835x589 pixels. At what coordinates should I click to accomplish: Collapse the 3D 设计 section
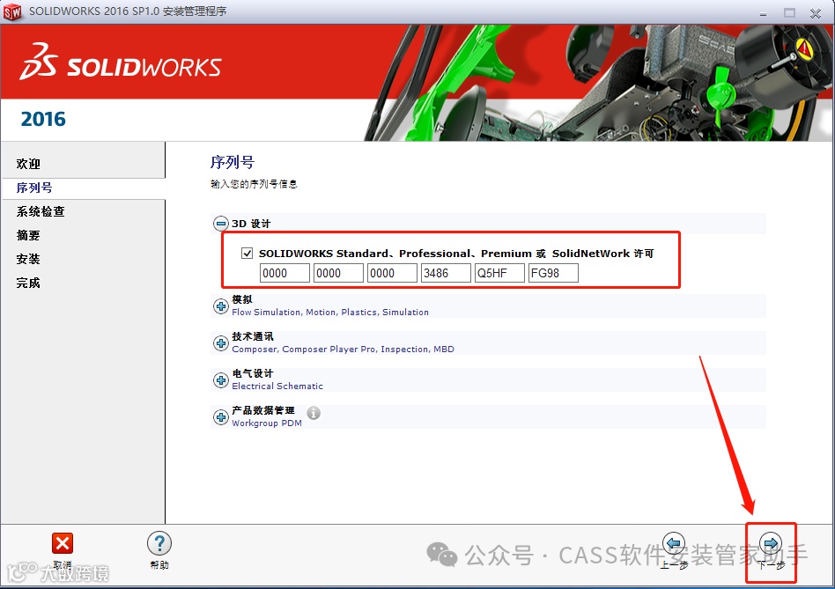coord(220,224)
